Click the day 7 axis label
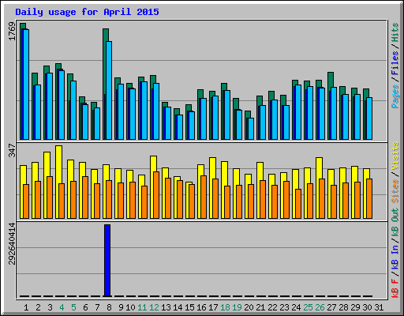This screenshot has width=404, height=316. click(97, 307)
